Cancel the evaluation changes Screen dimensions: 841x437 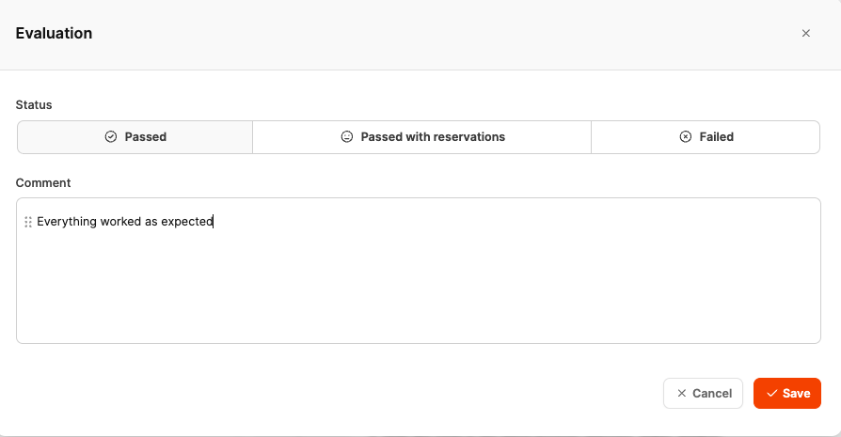pyautogui.click(x=703, y=394)
